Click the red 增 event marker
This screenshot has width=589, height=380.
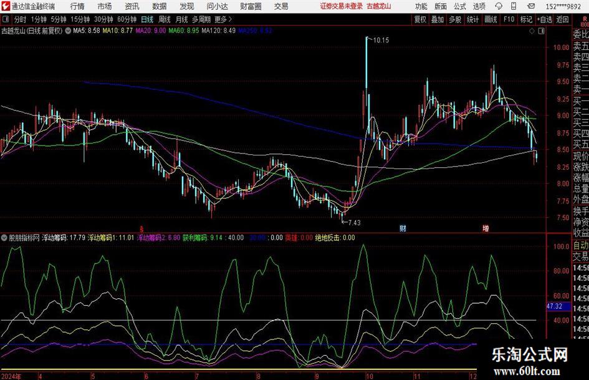pyautogui.click(x=486, y=228)
